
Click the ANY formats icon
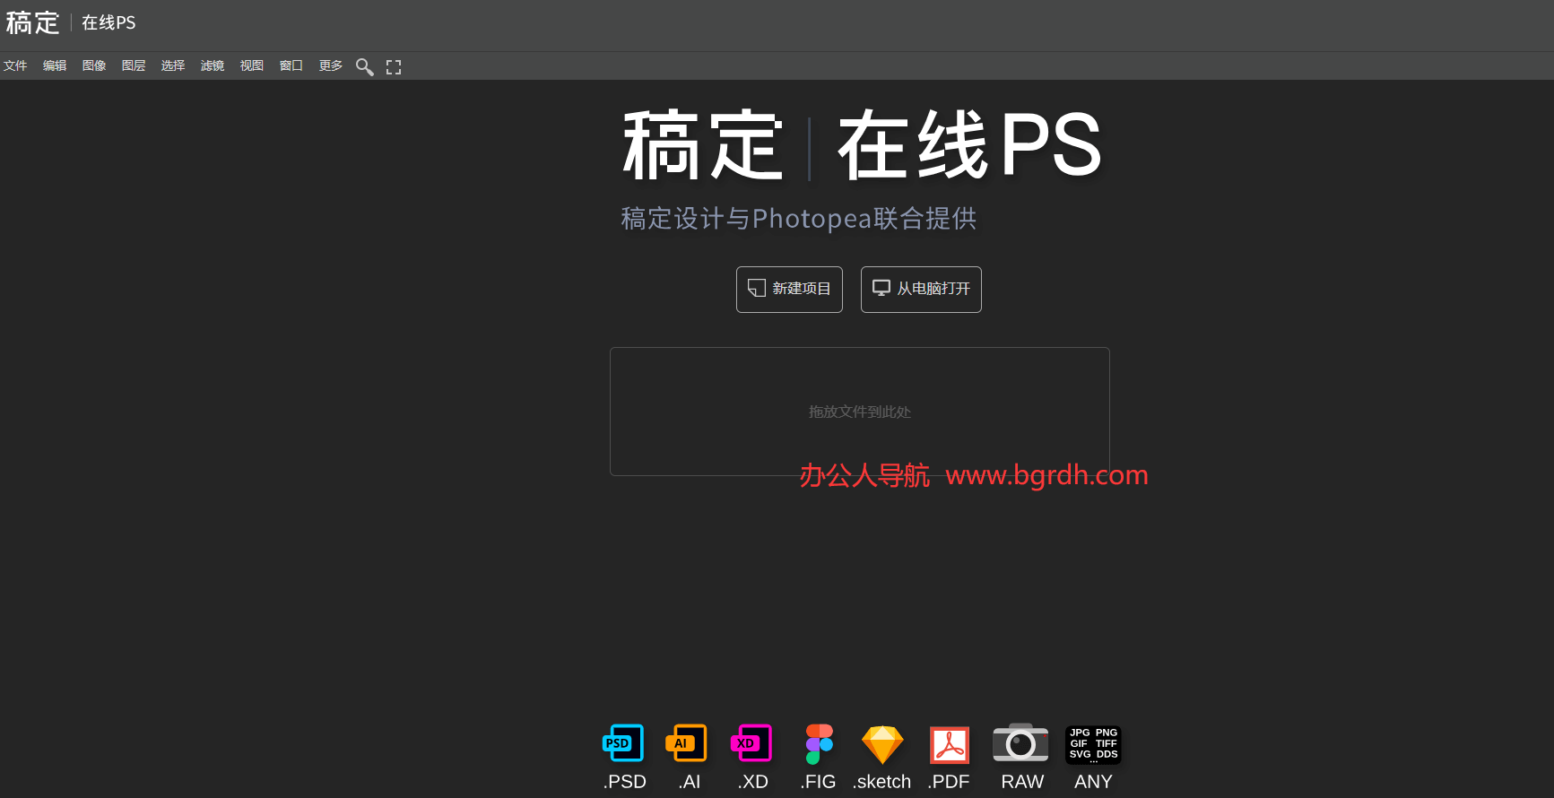[1093, 744]
